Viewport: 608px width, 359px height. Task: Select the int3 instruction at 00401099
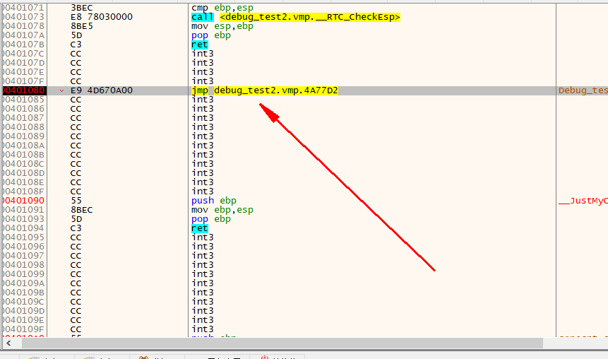click(203, 274)
